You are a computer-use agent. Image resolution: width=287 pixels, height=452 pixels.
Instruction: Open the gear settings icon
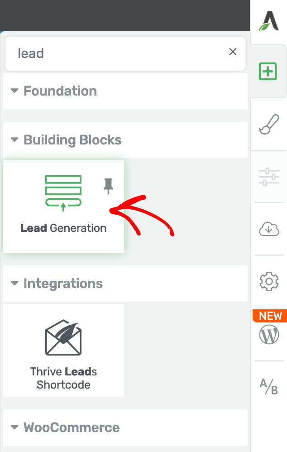tap(269, 281)
